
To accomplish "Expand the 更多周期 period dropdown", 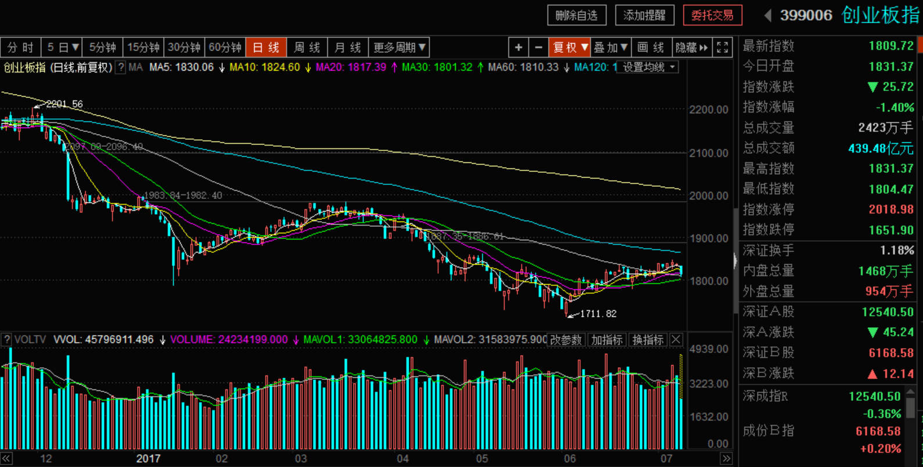I will 399,48.
